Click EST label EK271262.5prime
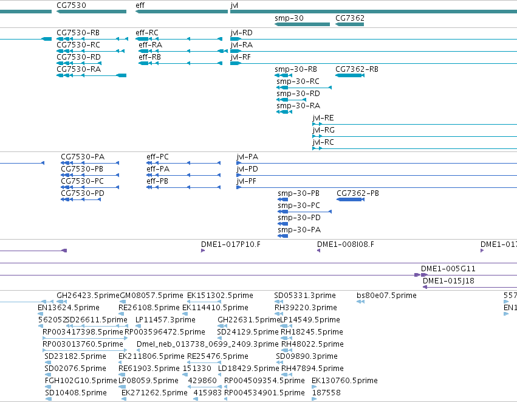 click(x=154, y=393)
